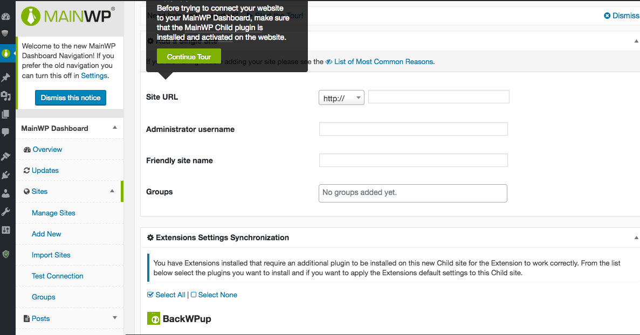This screenshot has width=640, height=335.
Task: Open Updates in MainWP navigation
Action: click(x=45, y=170)
